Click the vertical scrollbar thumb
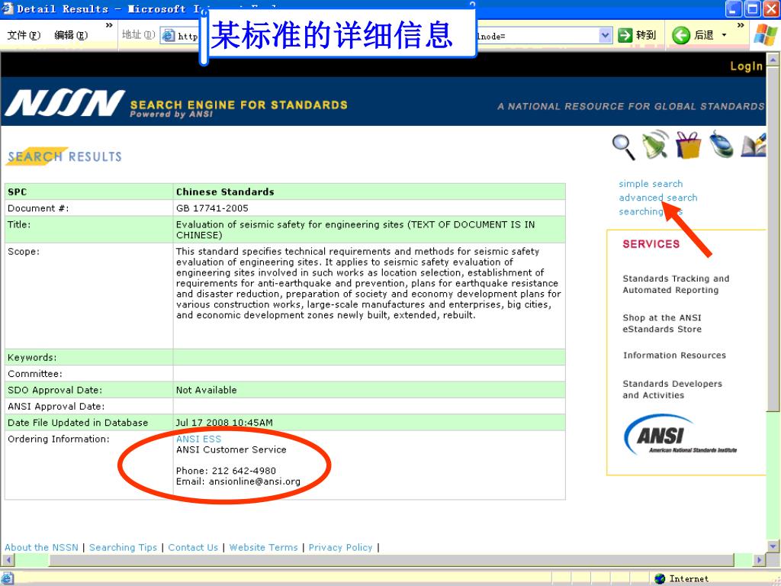Viewport: 781px width, 586px height. [x=773, y=239]
